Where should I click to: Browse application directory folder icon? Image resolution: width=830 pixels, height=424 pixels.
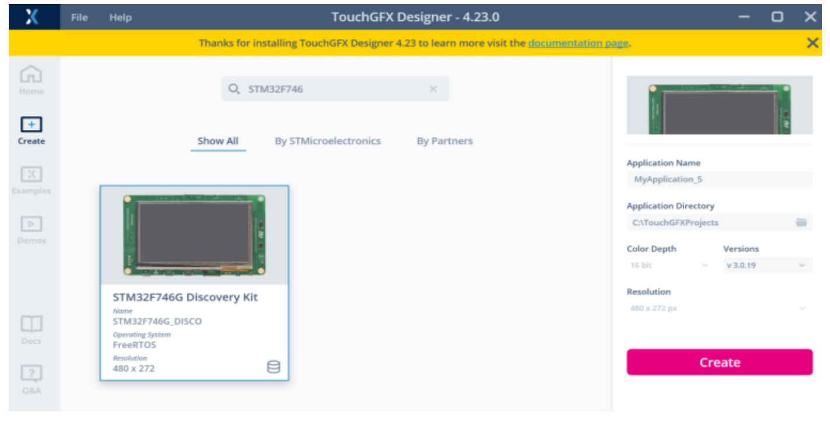coord(801,222)
